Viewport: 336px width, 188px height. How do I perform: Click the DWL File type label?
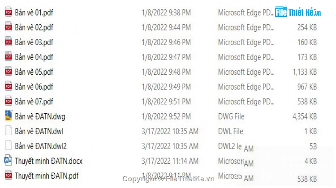pos(230,131)
